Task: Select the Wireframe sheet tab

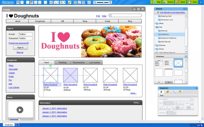Action: pyautogui.click(x=9, y=125)
